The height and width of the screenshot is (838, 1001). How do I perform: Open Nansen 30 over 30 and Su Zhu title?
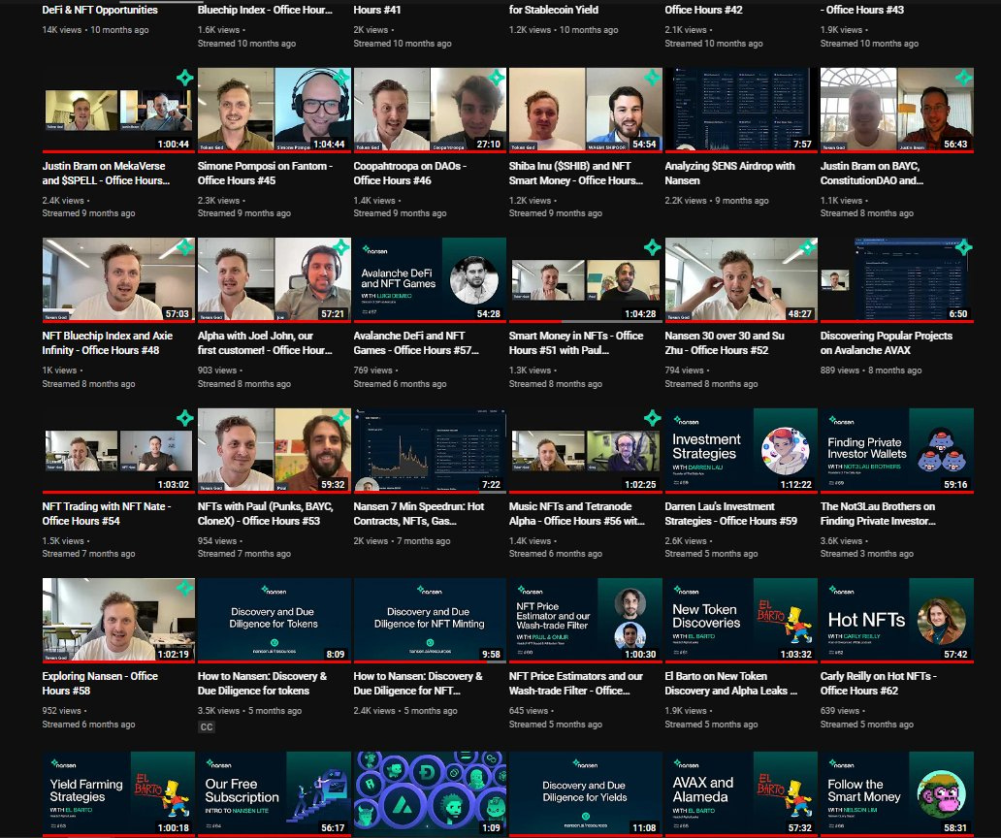click(x=725, y=342)
